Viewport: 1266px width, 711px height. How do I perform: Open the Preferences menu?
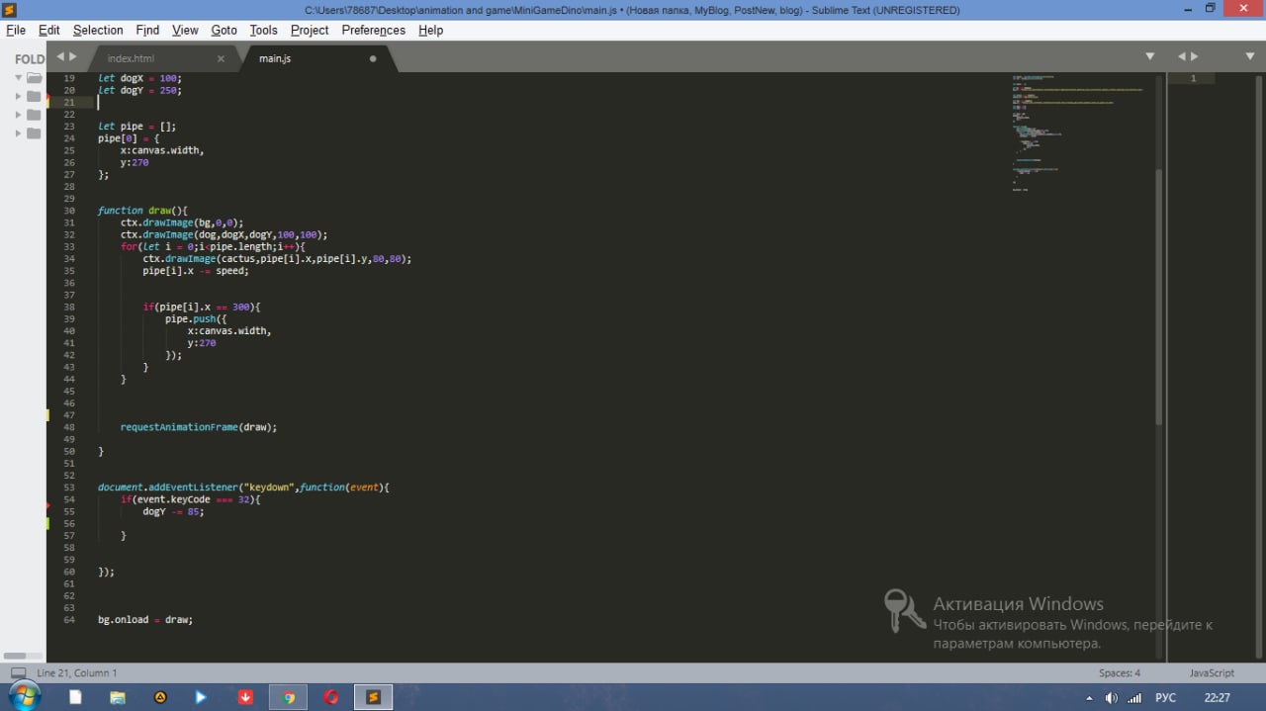(x=373, y=30)
